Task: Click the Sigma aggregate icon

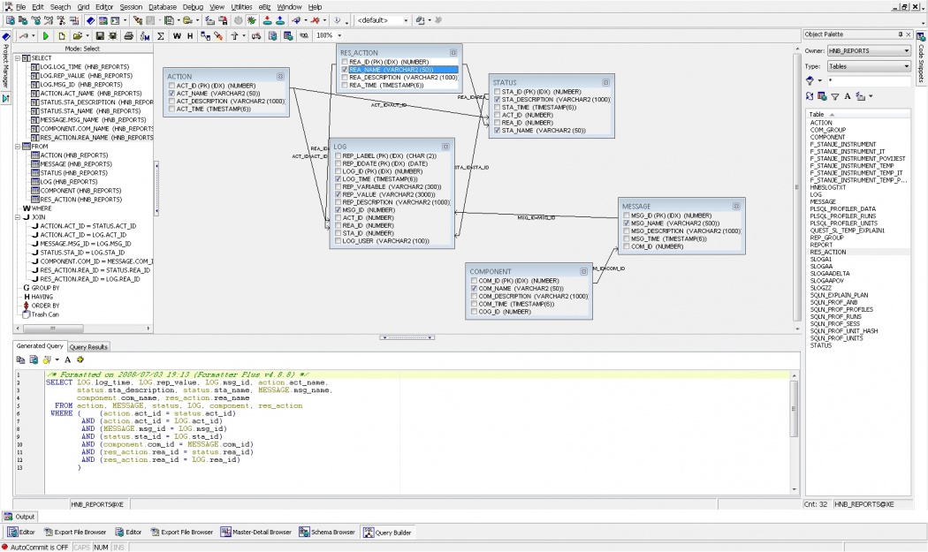Action: pos(160,36)
